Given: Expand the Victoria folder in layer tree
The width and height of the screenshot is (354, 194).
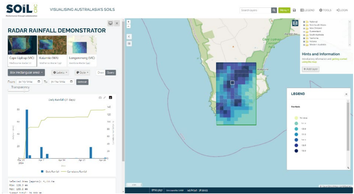Looking at the screenshot, I should pos(304,41).
